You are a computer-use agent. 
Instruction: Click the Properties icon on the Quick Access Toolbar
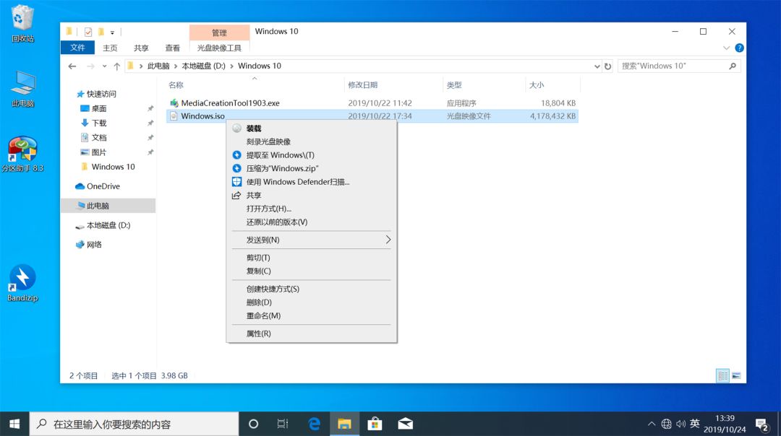pyautogui.click(x=88, y=31)
